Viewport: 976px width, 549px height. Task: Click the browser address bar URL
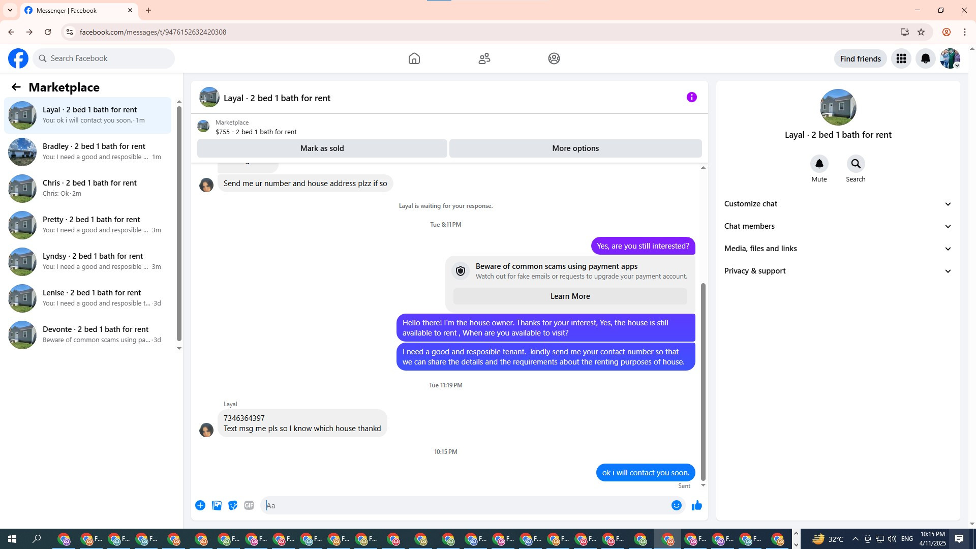[153, 32]
